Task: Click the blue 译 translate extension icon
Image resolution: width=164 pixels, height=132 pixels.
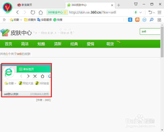Action: point(130,20)
